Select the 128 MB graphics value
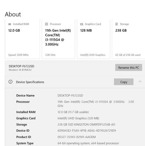145x146 pixels. (86, 30)
